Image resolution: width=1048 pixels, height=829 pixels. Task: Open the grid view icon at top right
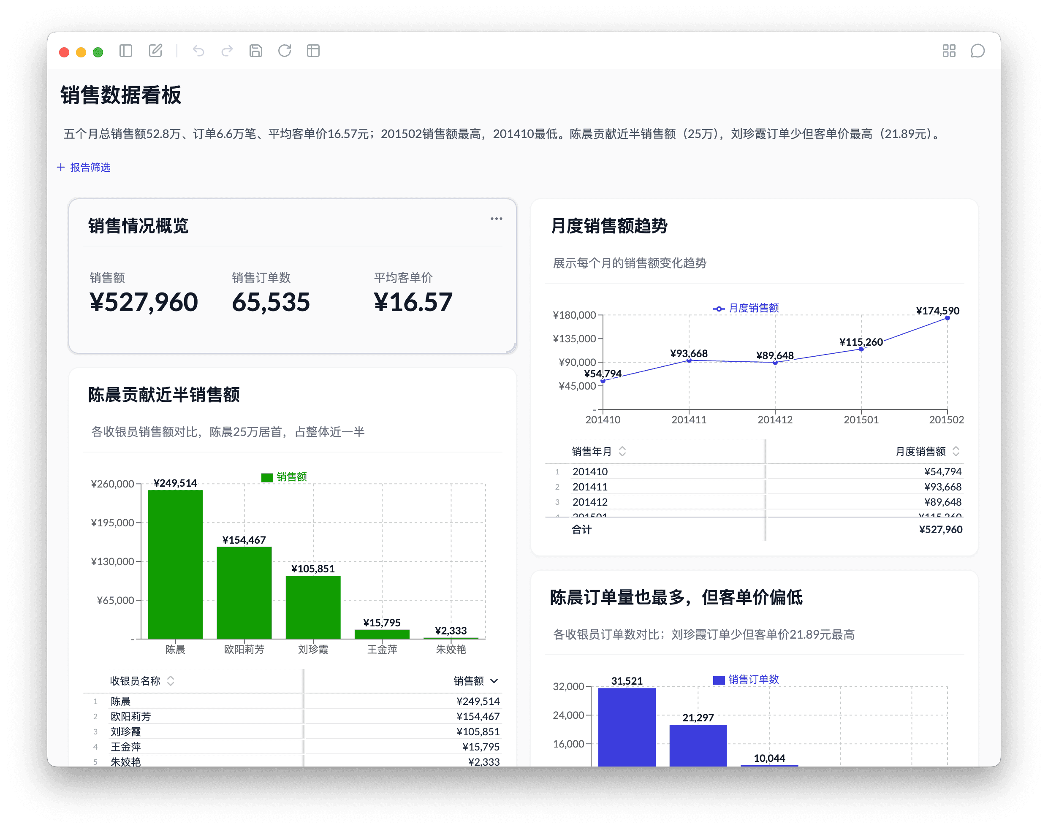coord(949,51)
